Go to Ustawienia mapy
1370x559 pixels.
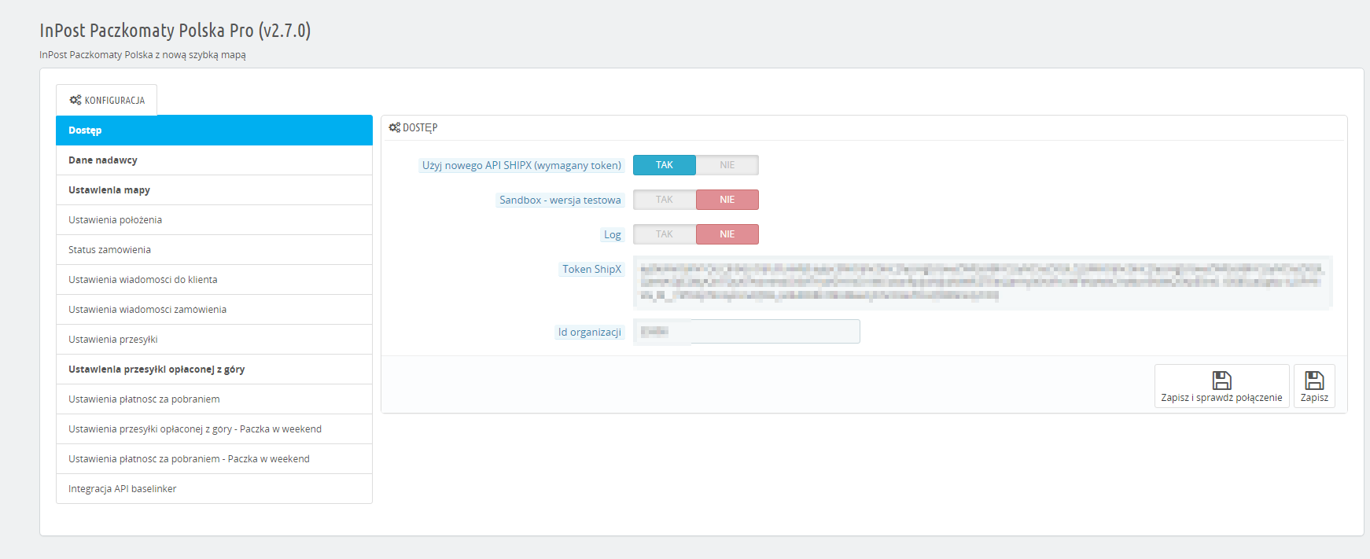214,190
